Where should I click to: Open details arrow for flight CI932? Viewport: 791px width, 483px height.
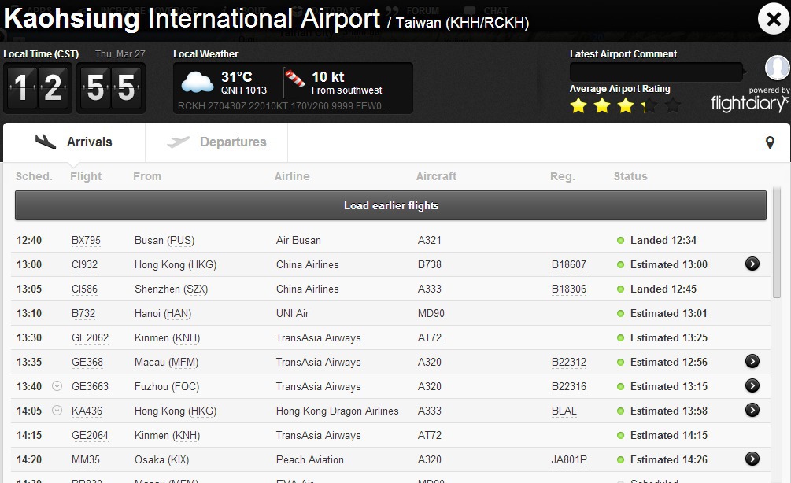point(752,264)
